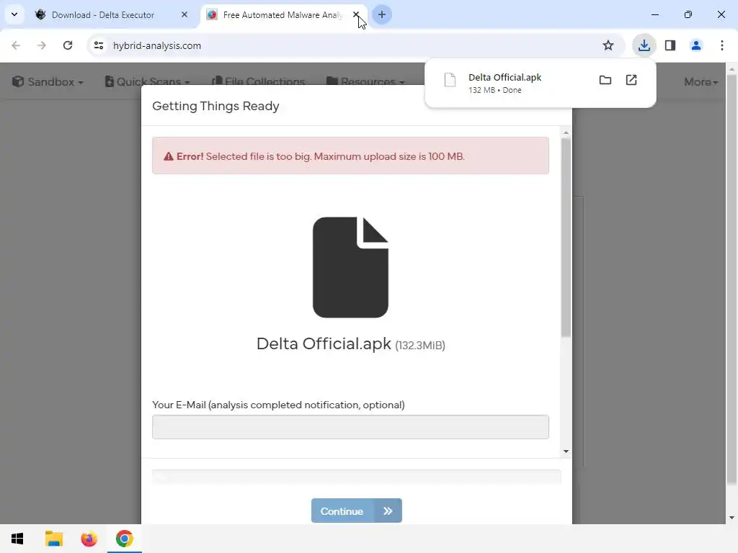
Task: Expand the More menu
Action: [701, 82]
